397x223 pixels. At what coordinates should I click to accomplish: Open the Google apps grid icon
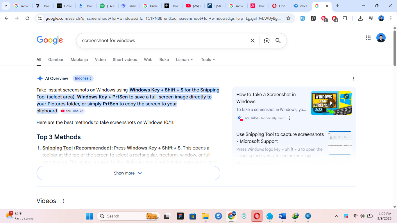pos(368,38)
